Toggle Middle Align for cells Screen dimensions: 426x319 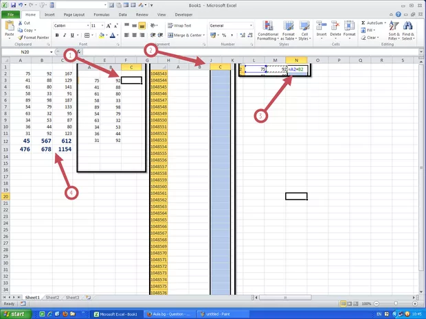pyautogui.click(x=134, y=25)
